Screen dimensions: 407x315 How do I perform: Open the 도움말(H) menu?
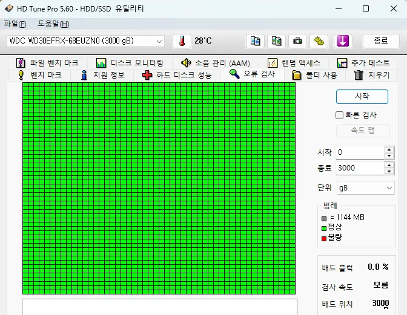click(53, 24)
